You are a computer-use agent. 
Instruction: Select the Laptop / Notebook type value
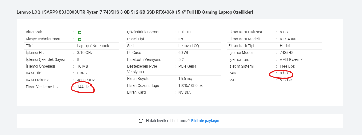(93, 46)
